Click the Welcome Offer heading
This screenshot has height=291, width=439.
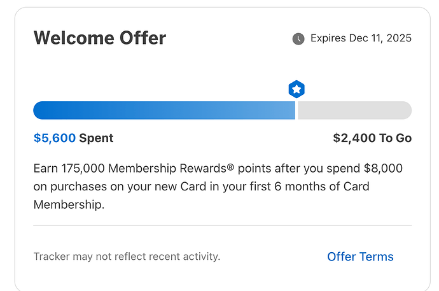pyautogui.click(x=100, y=38)
